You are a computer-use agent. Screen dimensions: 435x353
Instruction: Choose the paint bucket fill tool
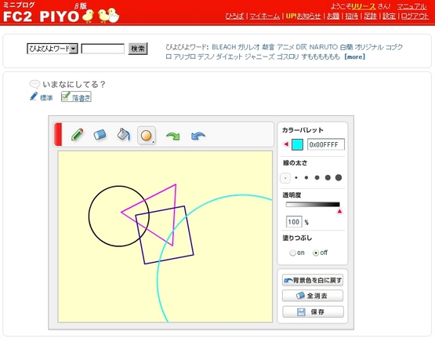point(123,134)
